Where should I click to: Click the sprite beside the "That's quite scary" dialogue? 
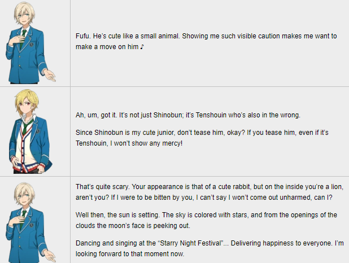point(30,222)
